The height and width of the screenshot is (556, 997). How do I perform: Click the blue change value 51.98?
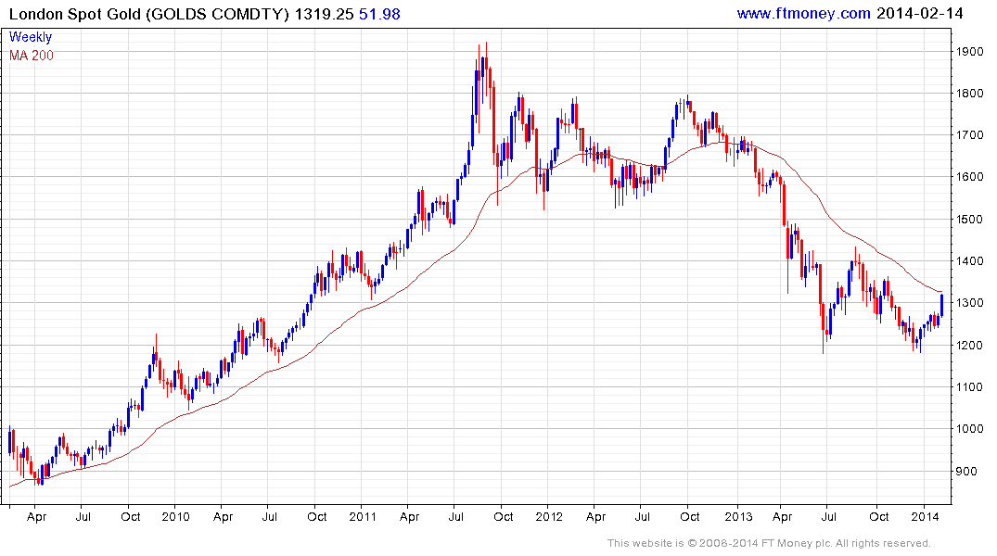coord(379,14)
